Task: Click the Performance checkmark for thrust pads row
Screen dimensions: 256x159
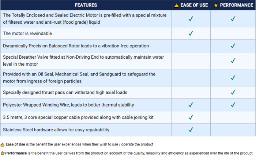Action: (x=233, y=92)
